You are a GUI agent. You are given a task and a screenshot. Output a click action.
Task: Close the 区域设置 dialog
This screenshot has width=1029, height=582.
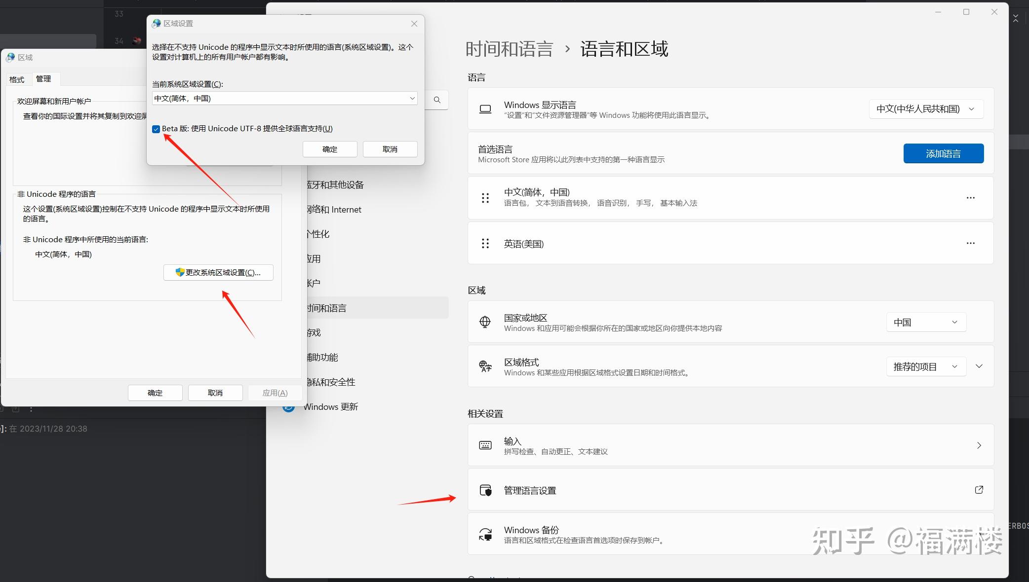pos(414,24)
